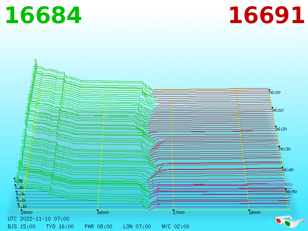
Task: Select the 16000 price axis label
Action: pos(103,213)
